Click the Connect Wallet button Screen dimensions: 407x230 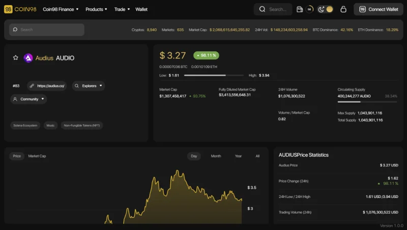tap(378, 9)
